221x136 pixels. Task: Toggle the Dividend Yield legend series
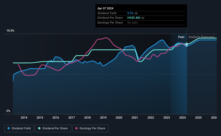click(x=19, y=129)
